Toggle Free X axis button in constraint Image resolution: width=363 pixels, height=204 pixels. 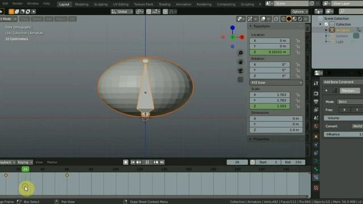344,110
